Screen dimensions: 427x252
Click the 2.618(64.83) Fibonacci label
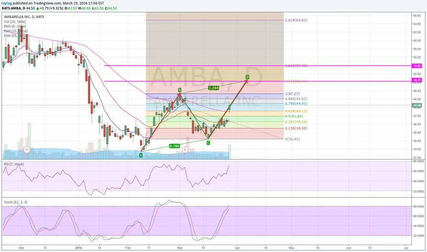click(296, 20)
